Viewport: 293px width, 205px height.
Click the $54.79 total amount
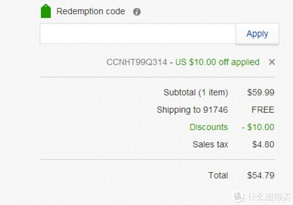pos(261,176)
